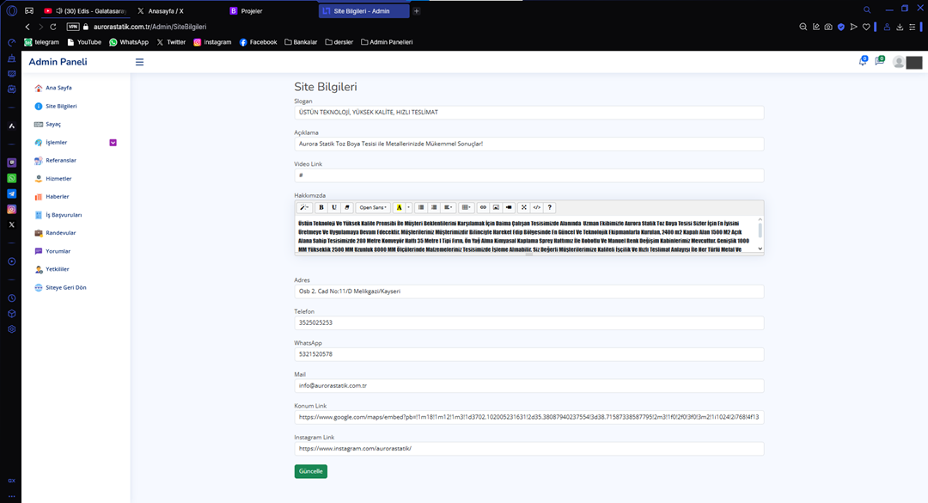Switch editor to code view
Screen dimensions: 928x503
(x=537, y=207)
